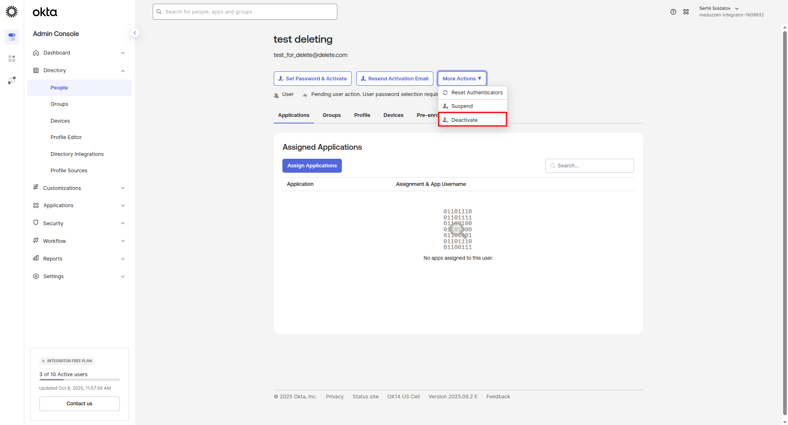Expand the Security section chevron
Viewport: 788px width, 425px height.
point(123,223)
